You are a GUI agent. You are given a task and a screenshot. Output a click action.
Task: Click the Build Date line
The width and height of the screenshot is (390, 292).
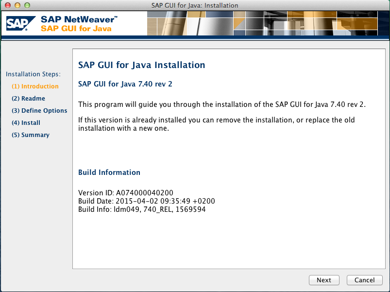coord(146,201)
